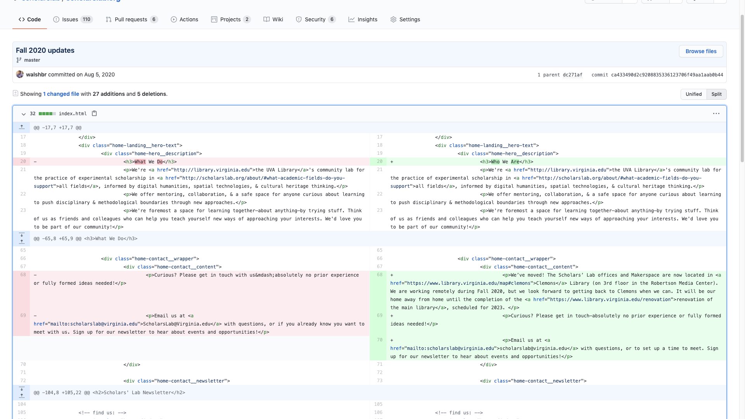Expand lines above line 17 hunk
This screenshot has width=745, height=419.
pos(22,127)
